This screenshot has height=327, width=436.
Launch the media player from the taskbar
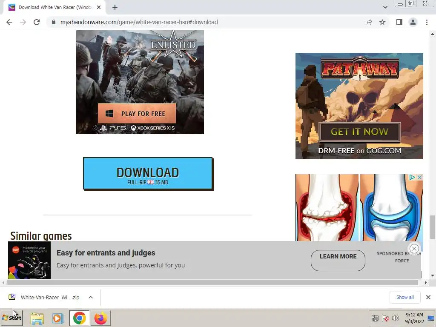coord(58,318)
